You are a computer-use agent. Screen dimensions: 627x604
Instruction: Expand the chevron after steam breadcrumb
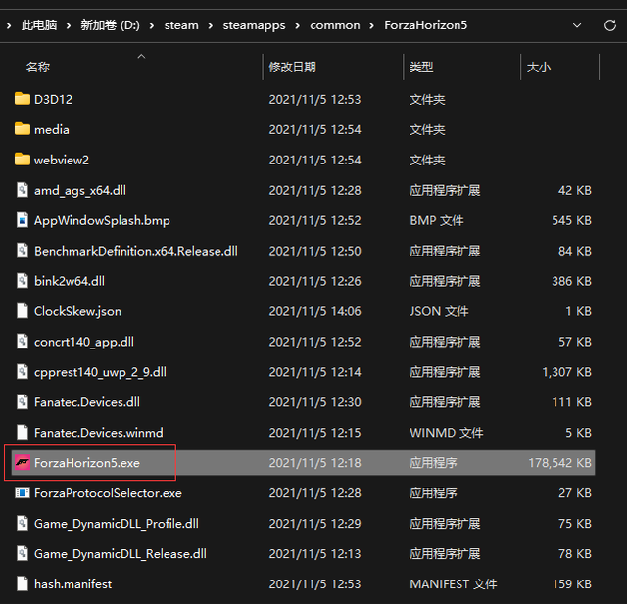pos(211,26)
